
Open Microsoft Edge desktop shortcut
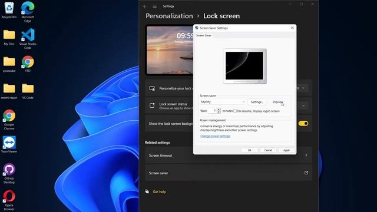[28, 12]
